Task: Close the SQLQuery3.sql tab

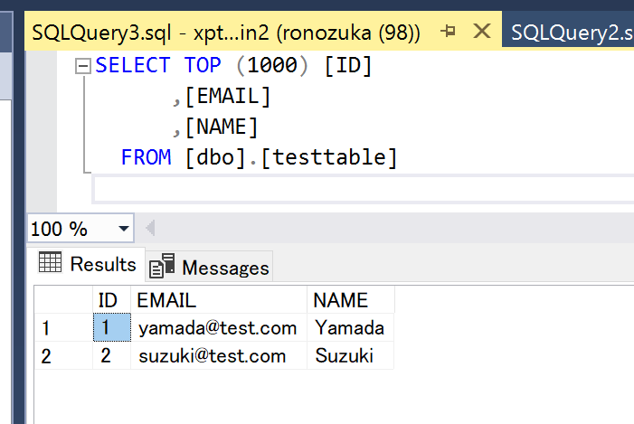Action: coord(482,33)
